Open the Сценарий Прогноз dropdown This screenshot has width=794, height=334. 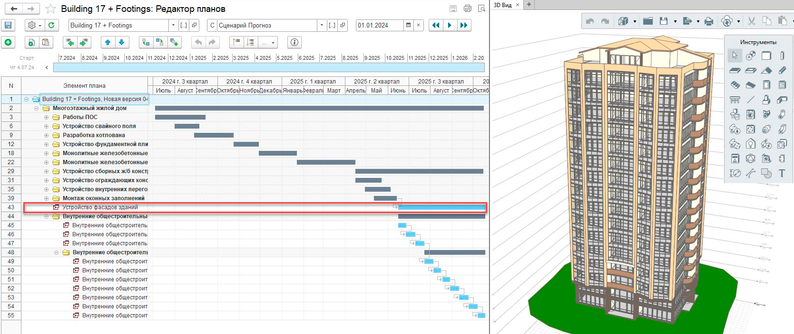322,26
